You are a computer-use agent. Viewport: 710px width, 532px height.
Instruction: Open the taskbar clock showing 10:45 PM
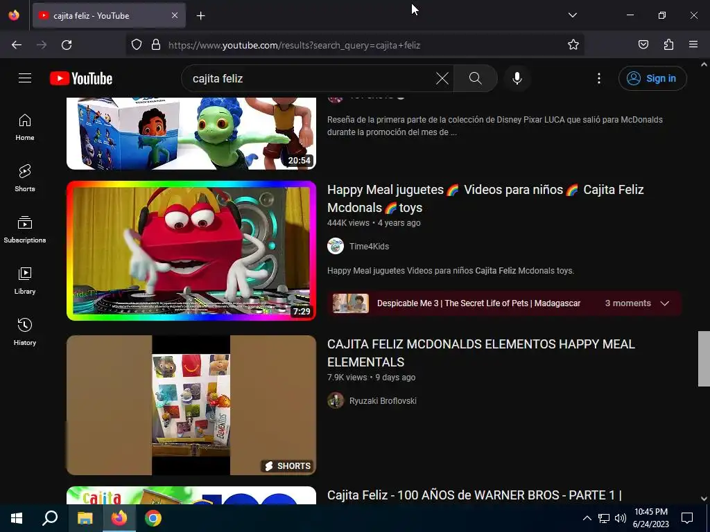[650, 518]
